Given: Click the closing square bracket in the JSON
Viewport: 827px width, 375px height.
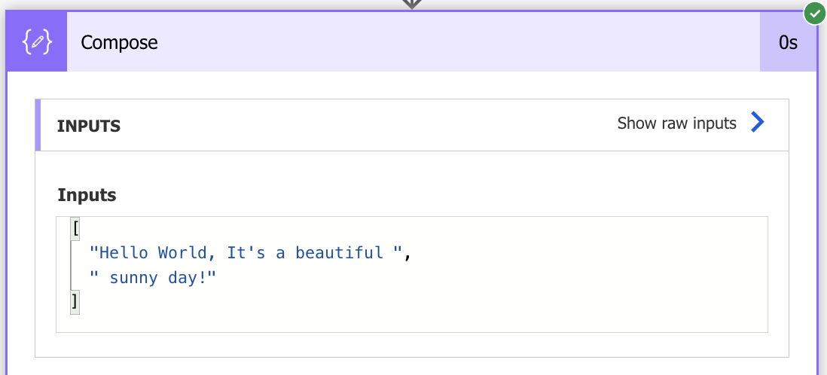Looking at the screenshot, I should pos(75,303).
